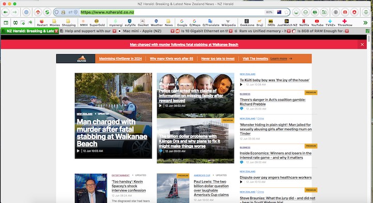Open the Movies bookmark folder
373x203 pixels.
pyautogui.click(x=54, y=23)
